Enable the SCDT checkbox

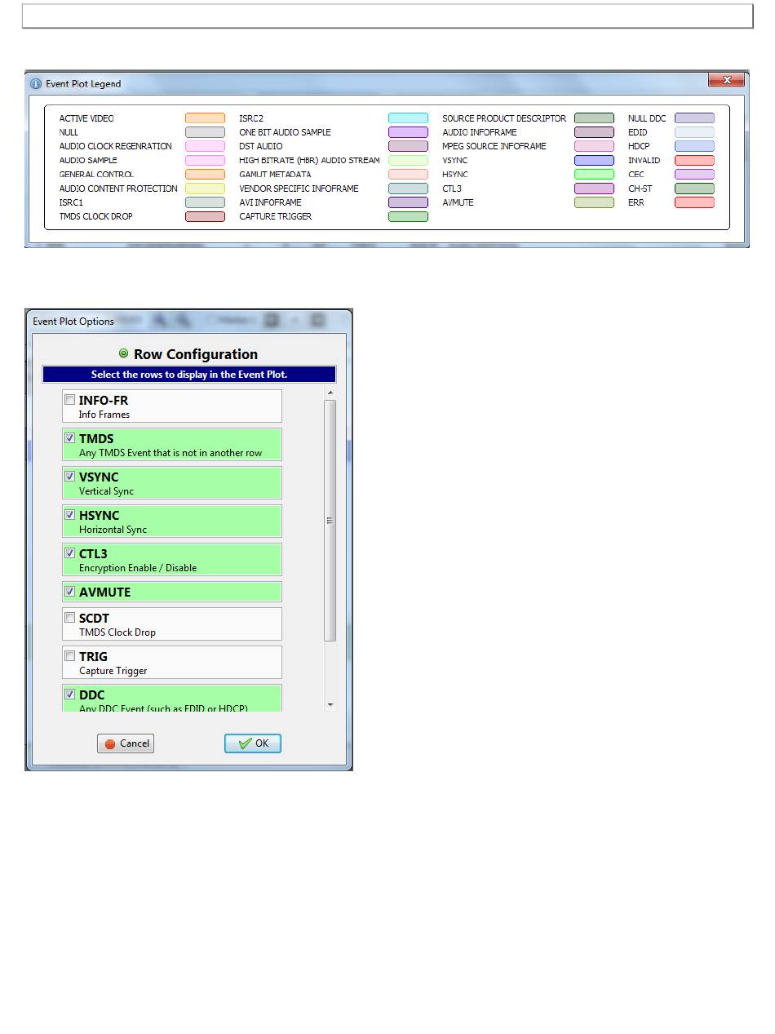[x=70, y=618]
